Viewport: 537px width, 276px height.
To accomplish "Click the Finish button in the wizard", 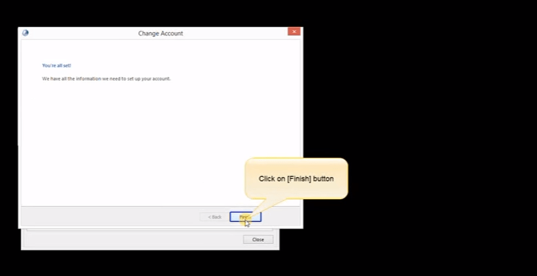I will coord(245,217).
